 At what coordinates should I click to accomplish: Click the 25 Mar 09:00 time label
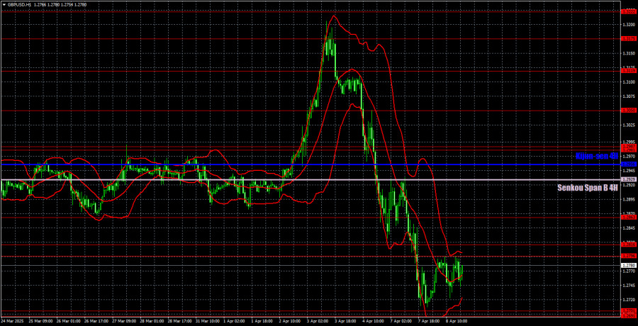point(40,321)
